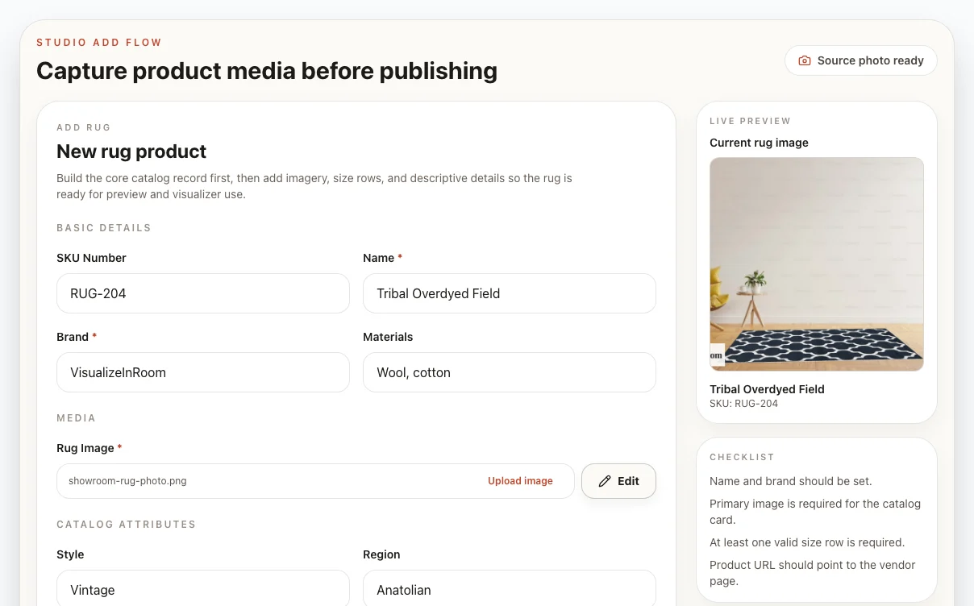Click checklist item about Product URL vendor page
974x606 pixels.
tap(813, 573)
